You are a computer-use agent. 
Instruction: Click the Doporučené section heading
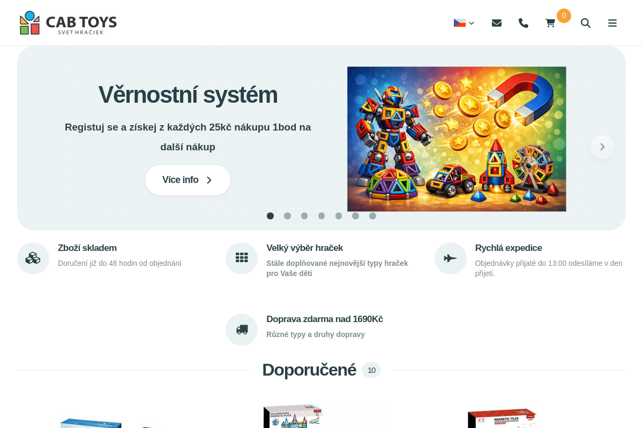click(309, 370)
